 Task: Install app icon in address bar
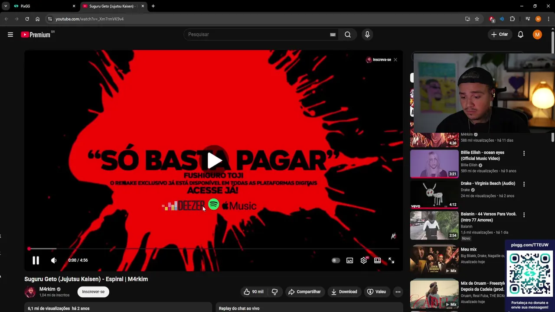click(x=467, y=19)
